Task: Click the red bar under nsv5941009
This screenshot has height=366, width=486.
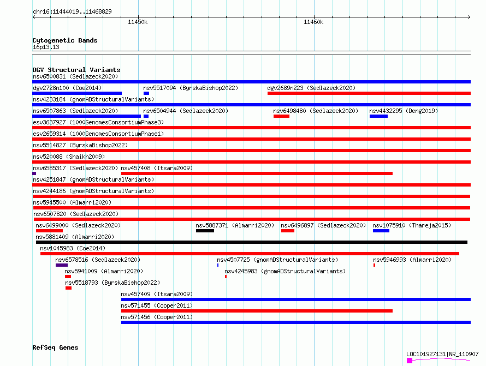Action: click(68, 277)
